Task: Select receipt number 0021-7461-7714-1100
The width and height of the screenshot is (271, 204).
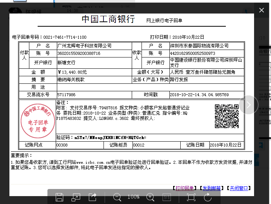Action: click(65, 37)
